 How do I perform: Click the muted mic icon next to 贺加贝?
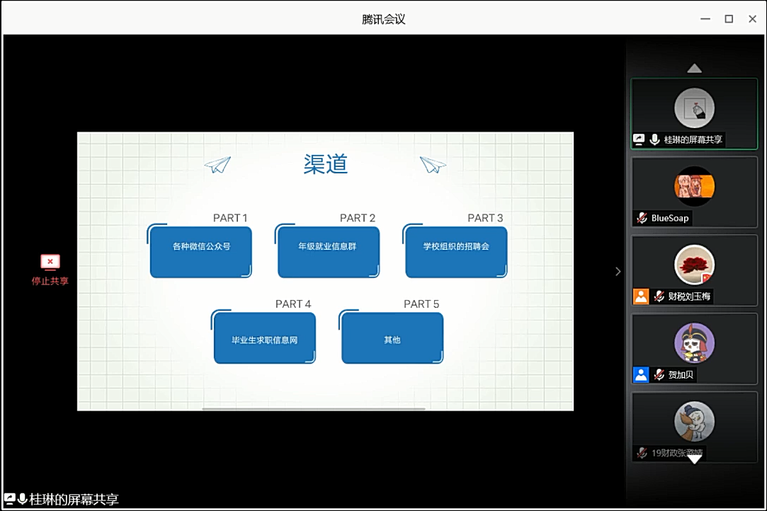pyautogui.click(x=659, y=375)
